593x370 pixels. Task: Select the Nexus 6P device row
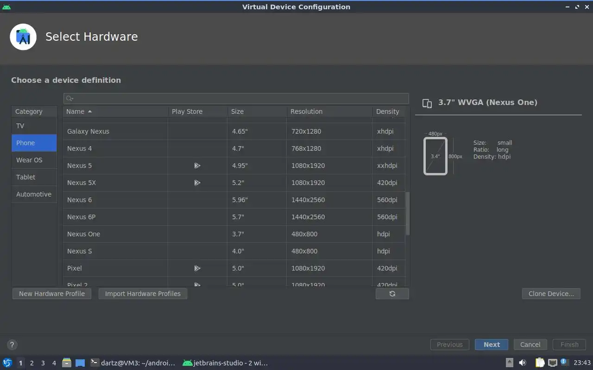point(234,217)
